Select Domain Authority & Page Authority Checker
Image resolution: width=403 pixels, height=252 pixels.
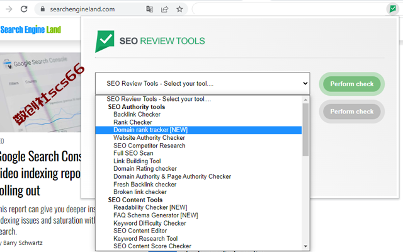pyautogui.click(x=198, y=176)
